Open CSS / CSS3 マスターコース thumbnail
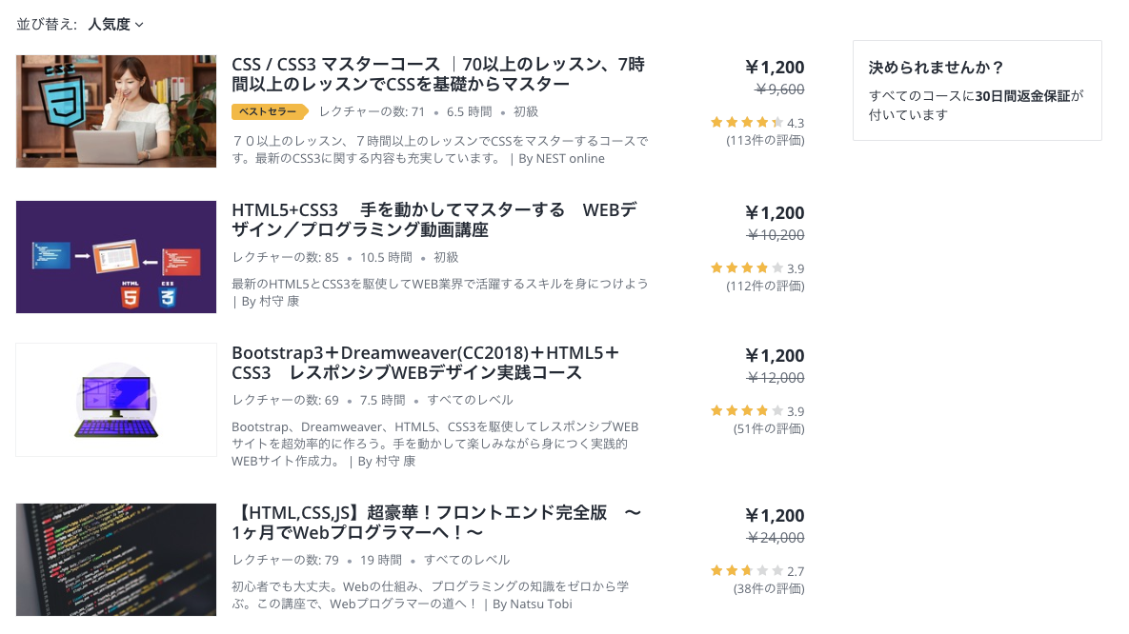The height and width of the screenshot is (634, 1129). coord(116,111)
